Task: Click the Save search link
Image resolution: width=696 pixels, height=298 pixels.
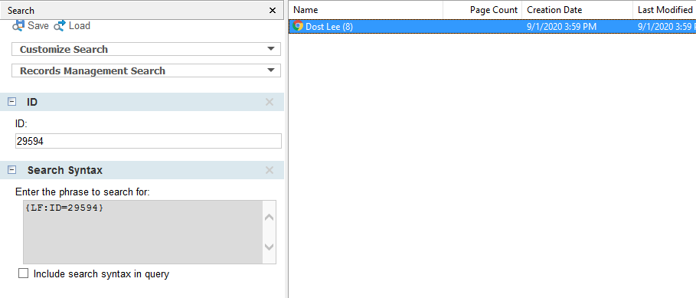Action: (38, 26)
